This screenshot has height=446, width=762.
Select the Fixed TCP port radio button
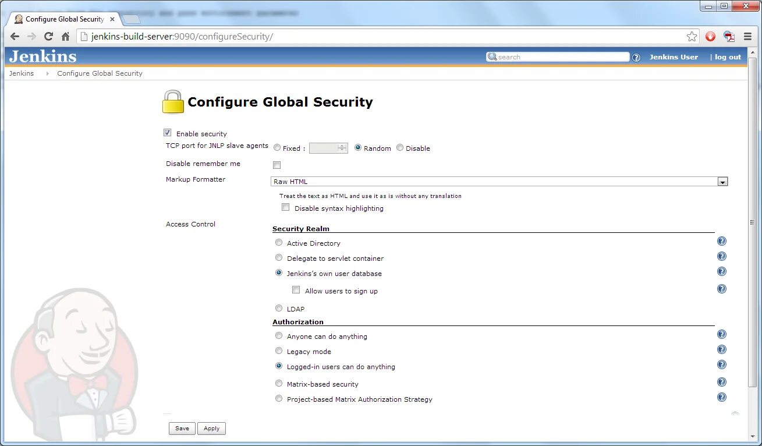tap(277, 148)
